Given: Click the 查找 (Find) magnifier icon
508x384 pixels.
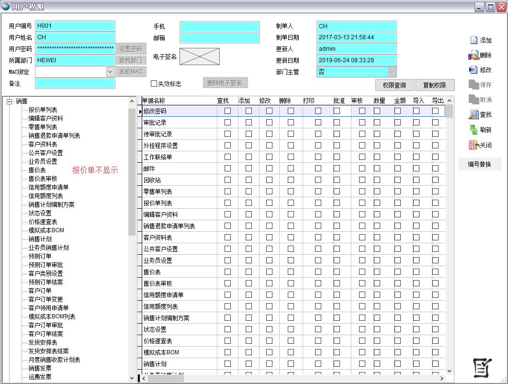Looking at the screenshot, I should 474,115.
